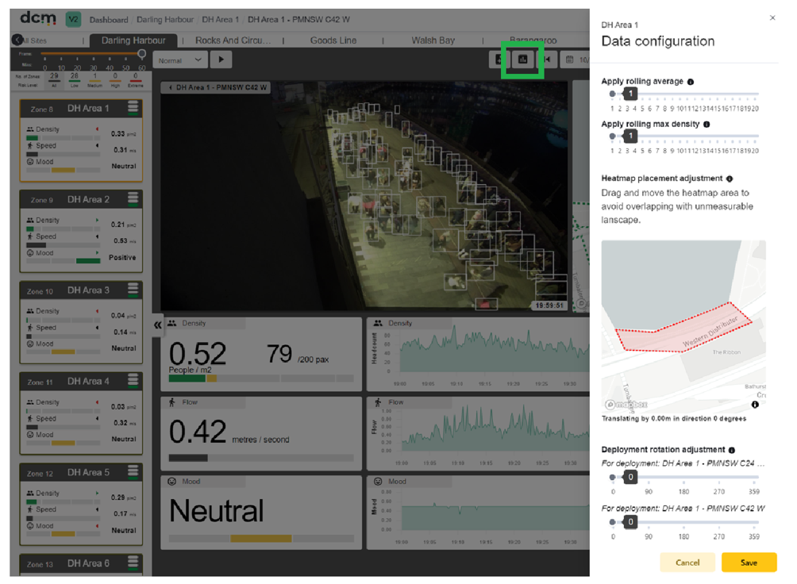Viewport: 797px width, 584px height.
Task: Click the heatmap placement adjustment info icon
Action: (x=730, y=179)
